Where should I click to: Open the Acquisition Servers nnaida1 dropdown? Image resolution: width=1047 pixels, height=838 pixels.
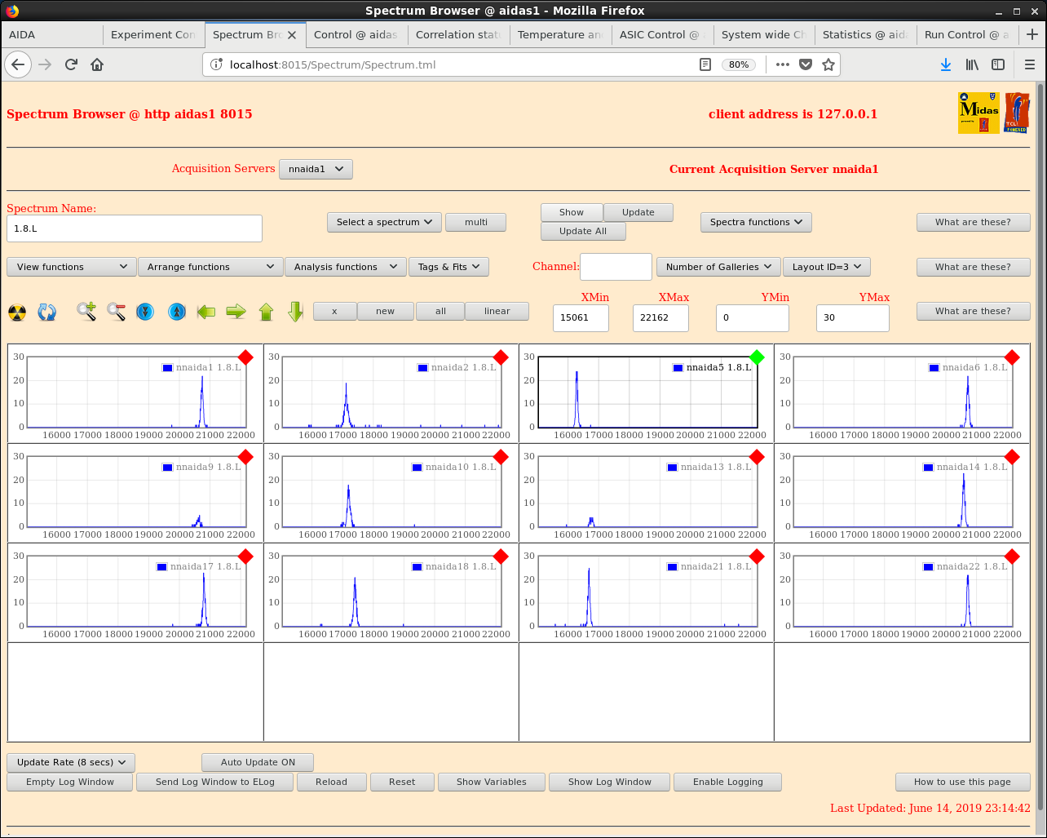(316, 169)
